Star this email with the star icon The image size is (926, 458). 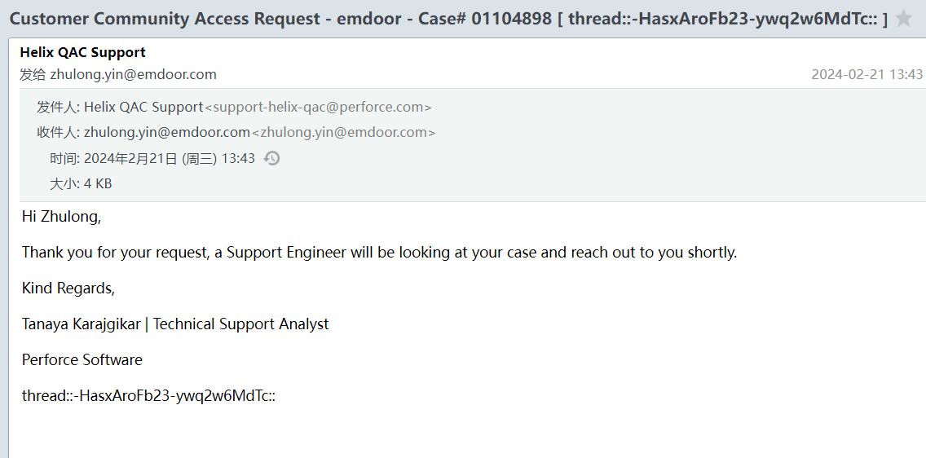(x=903, y=19)
